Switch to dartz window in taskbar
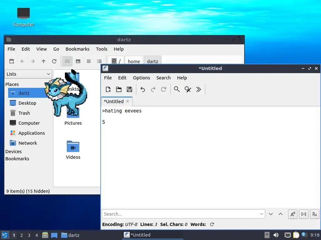This screenshot has height=240, width=321. pos(71,235)
